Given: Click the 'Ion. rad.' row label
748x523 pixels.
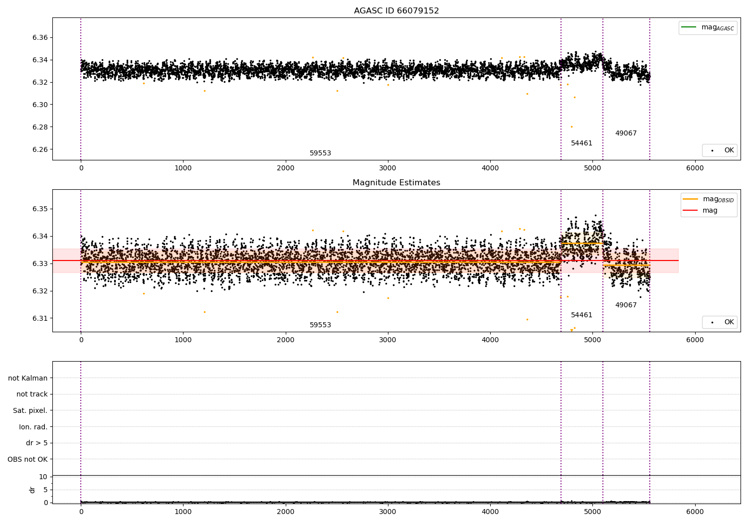Looking at the screenshot, I should [x=33, y=427].
